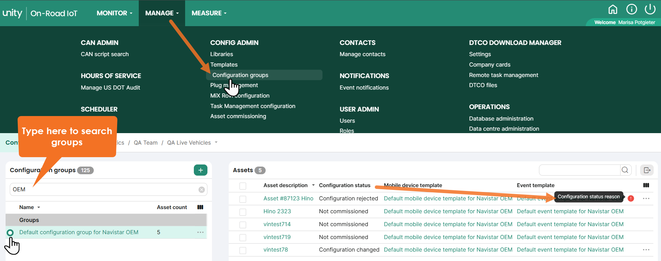Open more options for Navistar OEM group
Image resolution: width=661 pixels, height=261 pixels.
(200, 232)
